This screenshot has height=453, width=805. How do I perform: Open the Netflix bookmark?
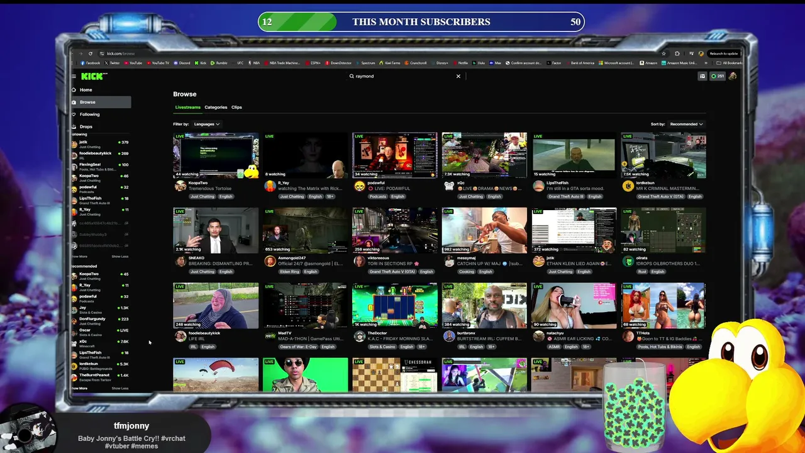coord(461,63)
